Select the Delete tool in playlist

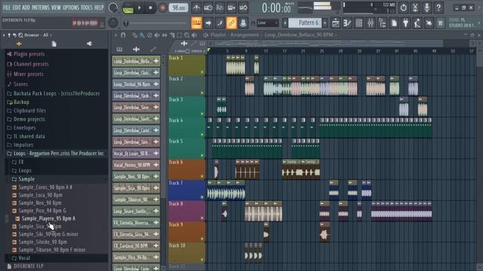tap(149, 35)
